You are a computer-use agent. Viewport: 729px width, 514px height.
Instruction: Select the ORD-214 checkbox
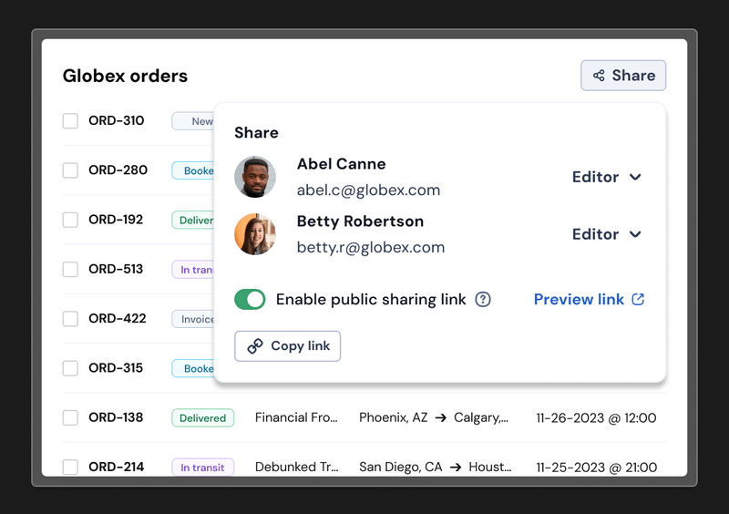pos(70,467)
